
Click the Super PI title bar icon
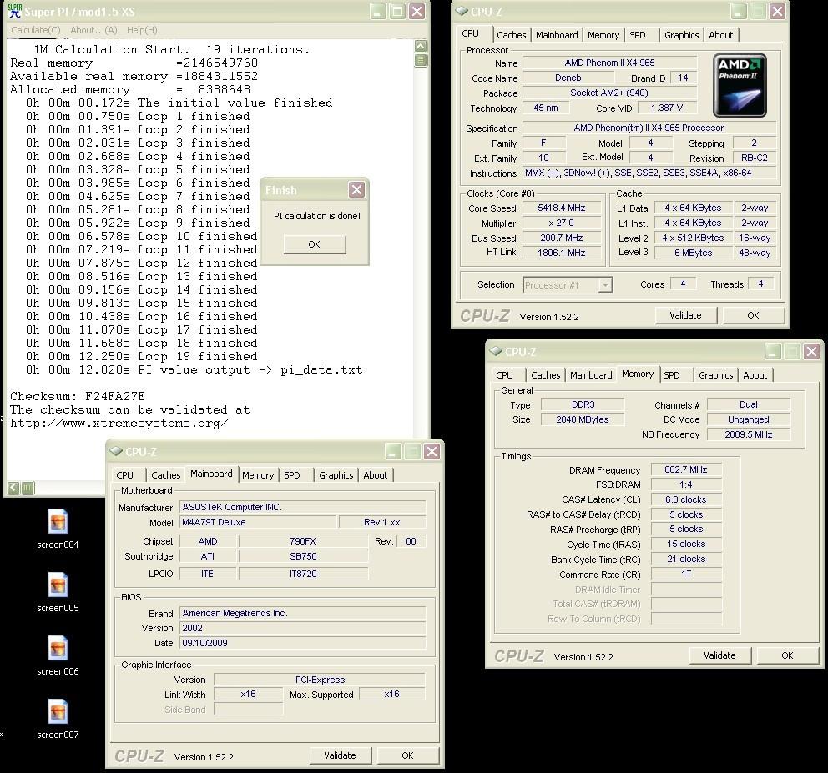pyautogui.click(x=15, y=11)
